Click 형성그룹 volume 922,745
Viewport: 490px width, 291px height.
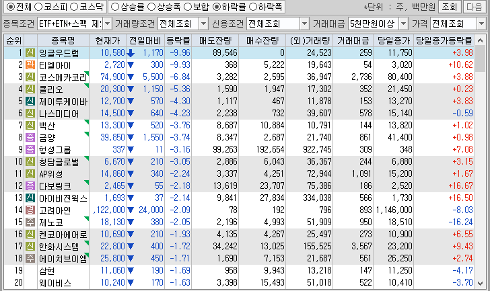pyautogui.click(x=317, y=150)
